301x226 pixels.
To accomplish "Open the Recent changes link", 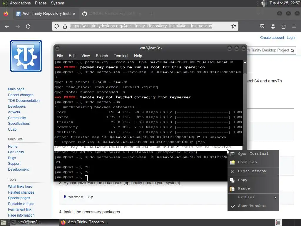I will pos(21,95).
